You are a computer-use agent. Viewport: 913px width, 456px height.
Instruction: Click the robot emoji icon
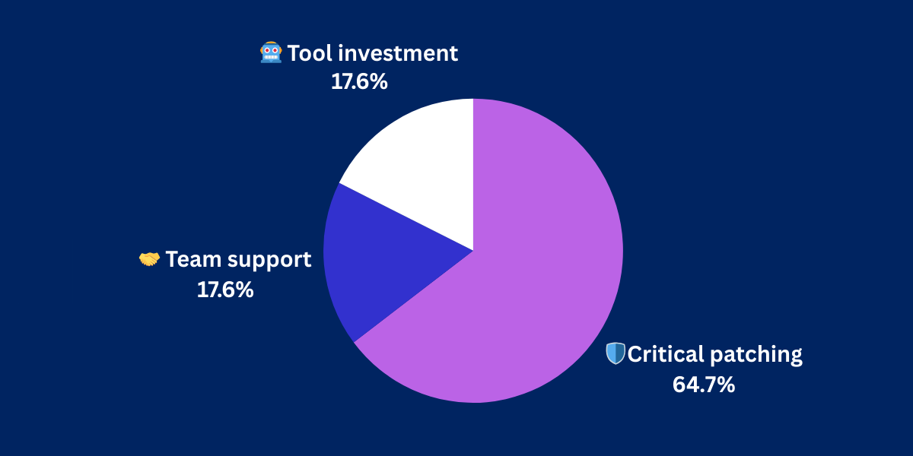click(272, 53)
